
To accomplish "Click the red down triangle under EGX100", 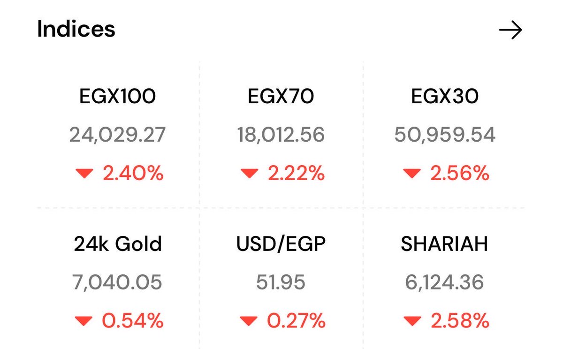I will point(84,174).
